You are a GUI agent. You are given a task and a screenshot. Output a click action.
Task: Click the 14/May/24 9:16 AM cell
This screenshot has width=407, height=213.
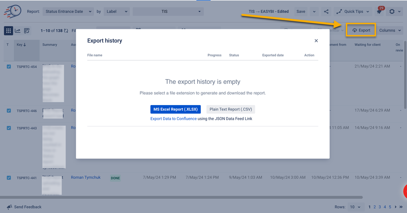click(x=372, y=127)
